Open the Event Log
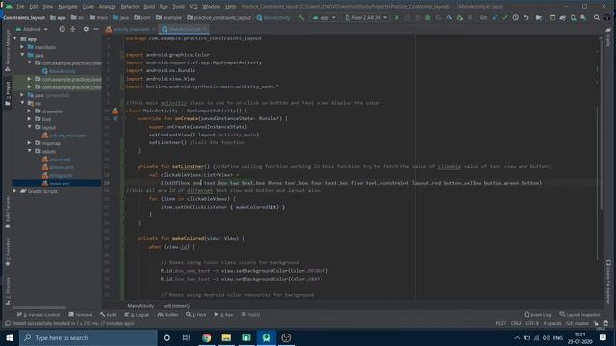The image size is (616, 346). point(537,315)
